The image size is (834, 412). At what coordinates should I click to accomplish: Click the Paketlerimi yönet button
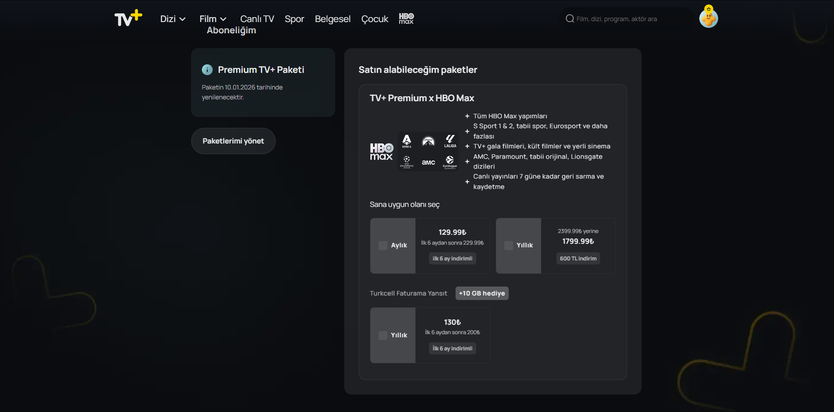(233, 141)
